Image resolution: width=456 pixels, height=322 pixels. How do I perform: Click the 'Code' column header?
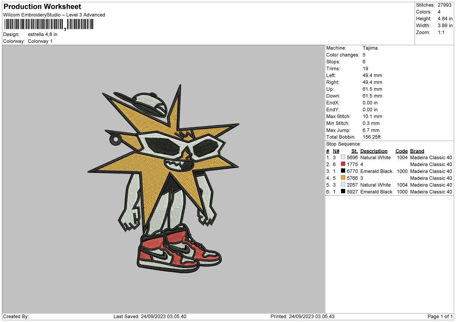point(401,151)
